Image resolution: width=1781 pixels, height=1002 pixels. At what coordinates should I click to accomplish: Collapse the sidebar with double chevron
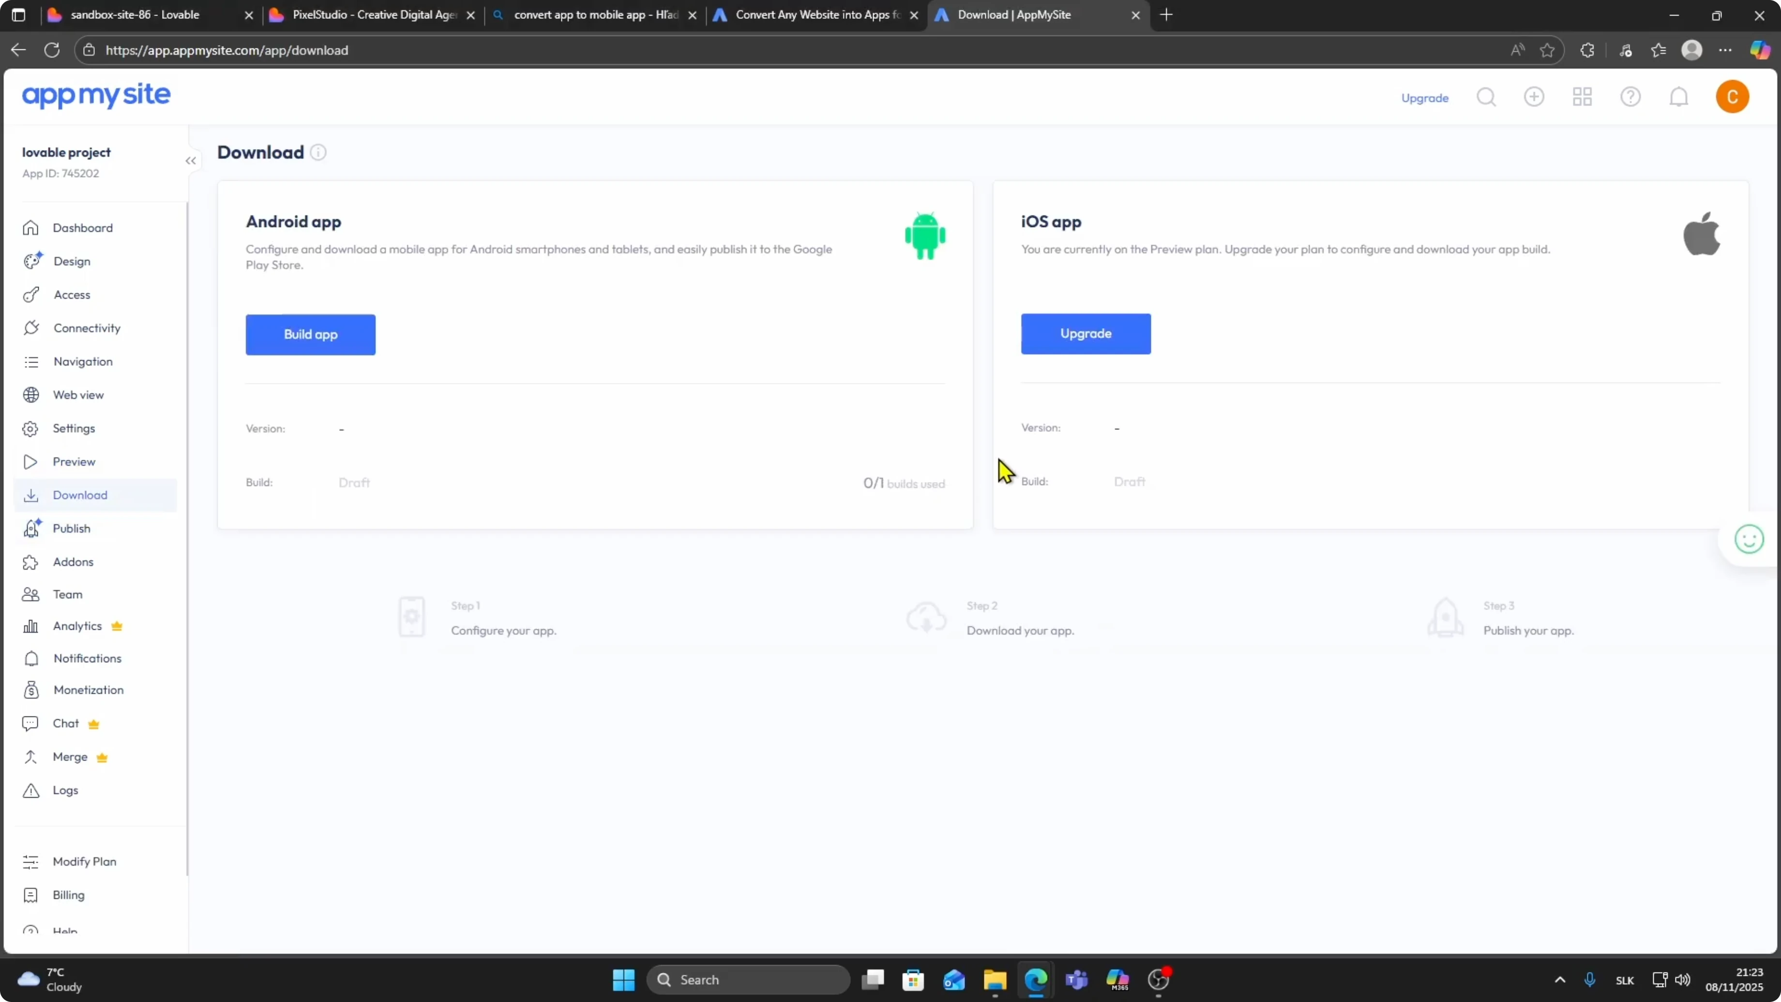[x=191, y=161]
